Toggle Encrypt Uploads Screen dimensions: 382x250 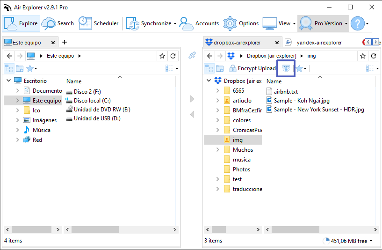(252, 68)
